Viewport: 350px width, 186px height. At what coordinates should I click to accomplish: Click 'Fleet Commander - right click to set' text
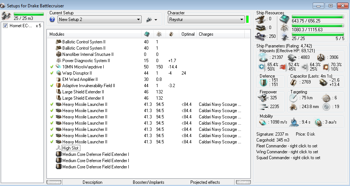[x=287, y=146]
